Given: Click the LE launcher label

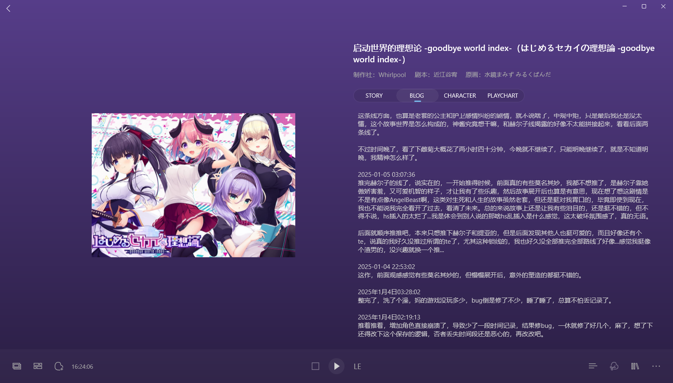Looking at the screenshot, I should (x=358, y=367).
